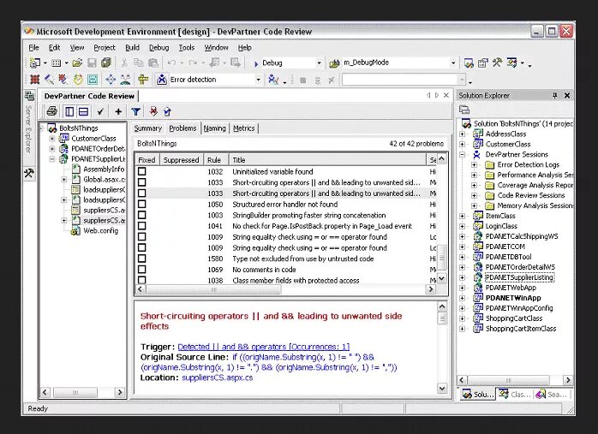Click the Undo arrow icon
598x434 pixels.
pos(171,62)
